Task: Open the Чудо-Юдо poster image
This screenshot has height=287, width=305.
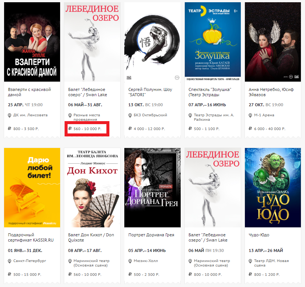Action: [273, 187]
